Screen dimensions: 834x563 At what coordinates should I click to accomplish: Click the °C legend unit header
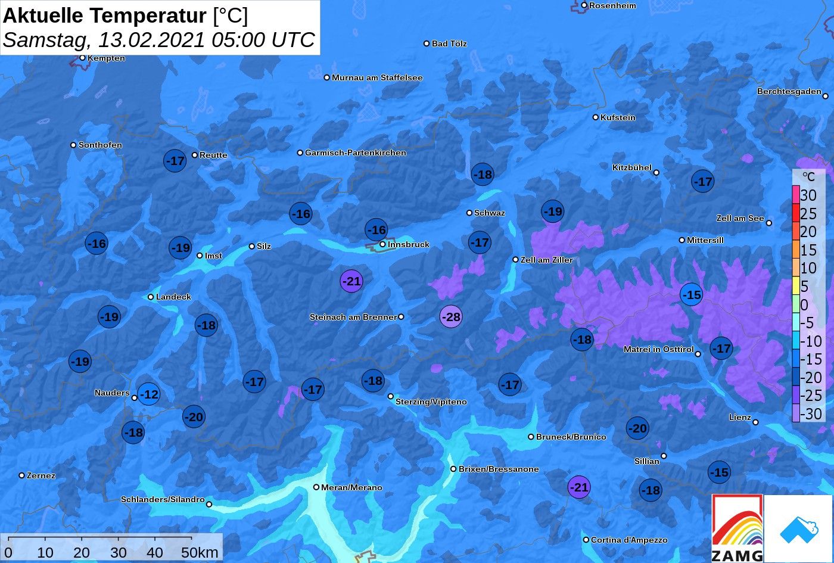coord(808,176)
